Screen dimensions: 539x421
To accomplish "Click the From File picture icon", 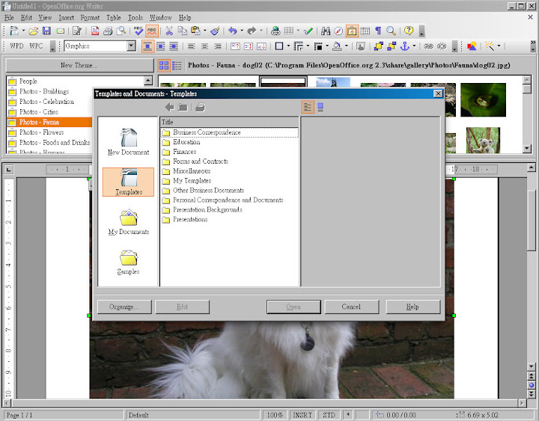I will 472,46.
